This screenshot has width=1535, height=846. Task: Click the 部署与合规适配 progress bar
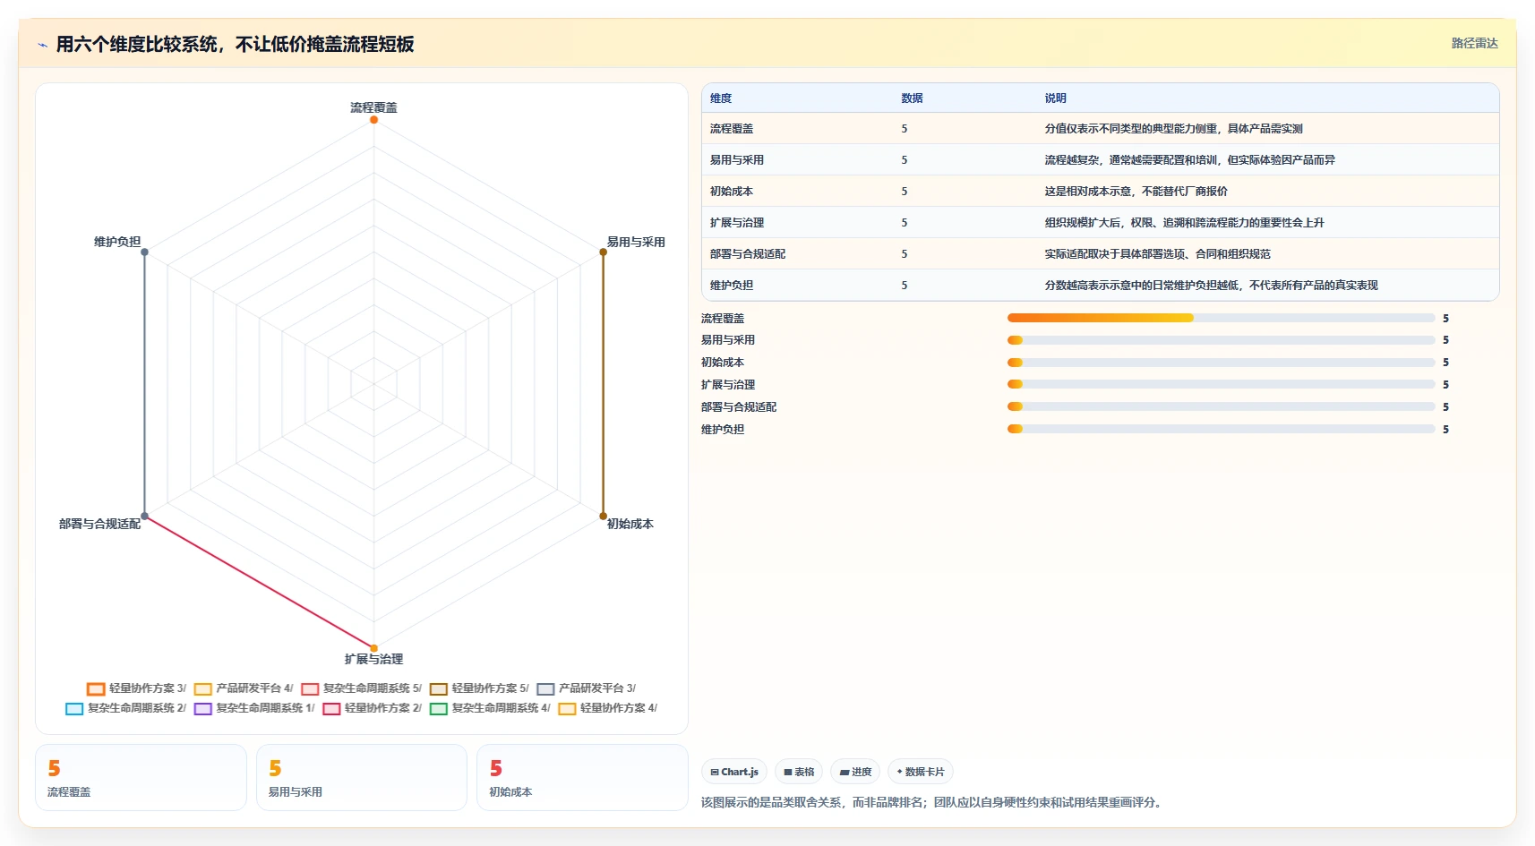(x=1222, y=406)
